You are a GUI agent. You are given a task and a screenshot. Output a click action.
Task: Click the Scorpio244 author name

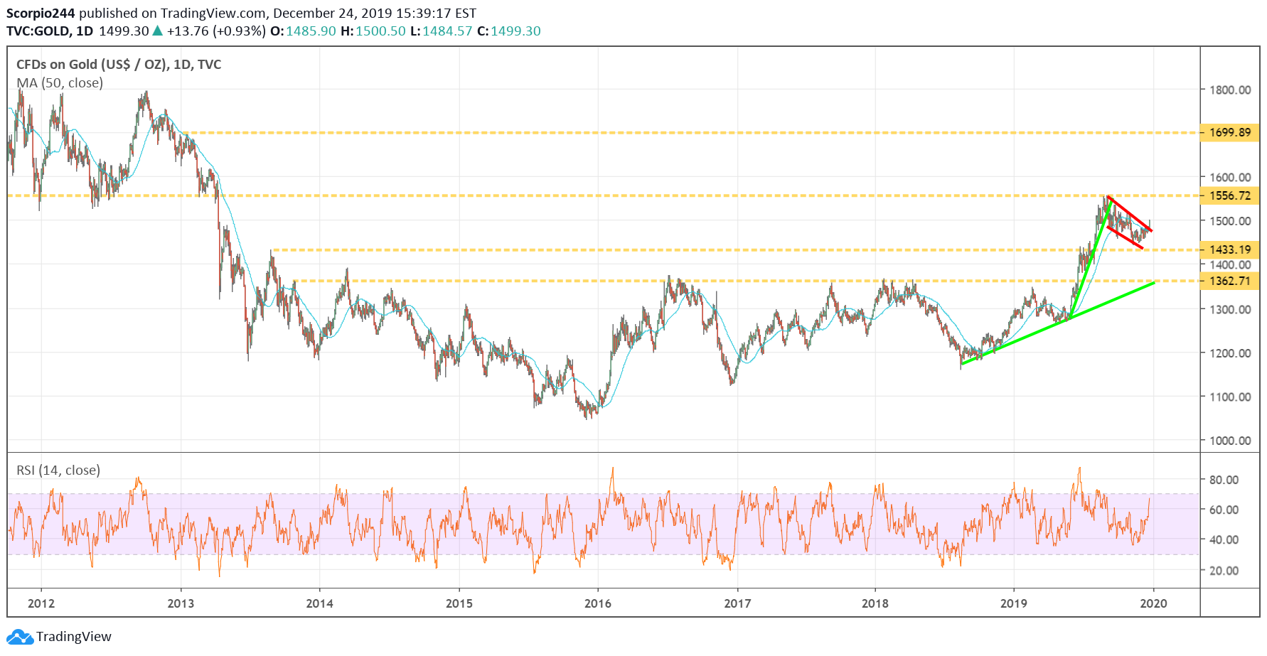(x=41, y=13)
